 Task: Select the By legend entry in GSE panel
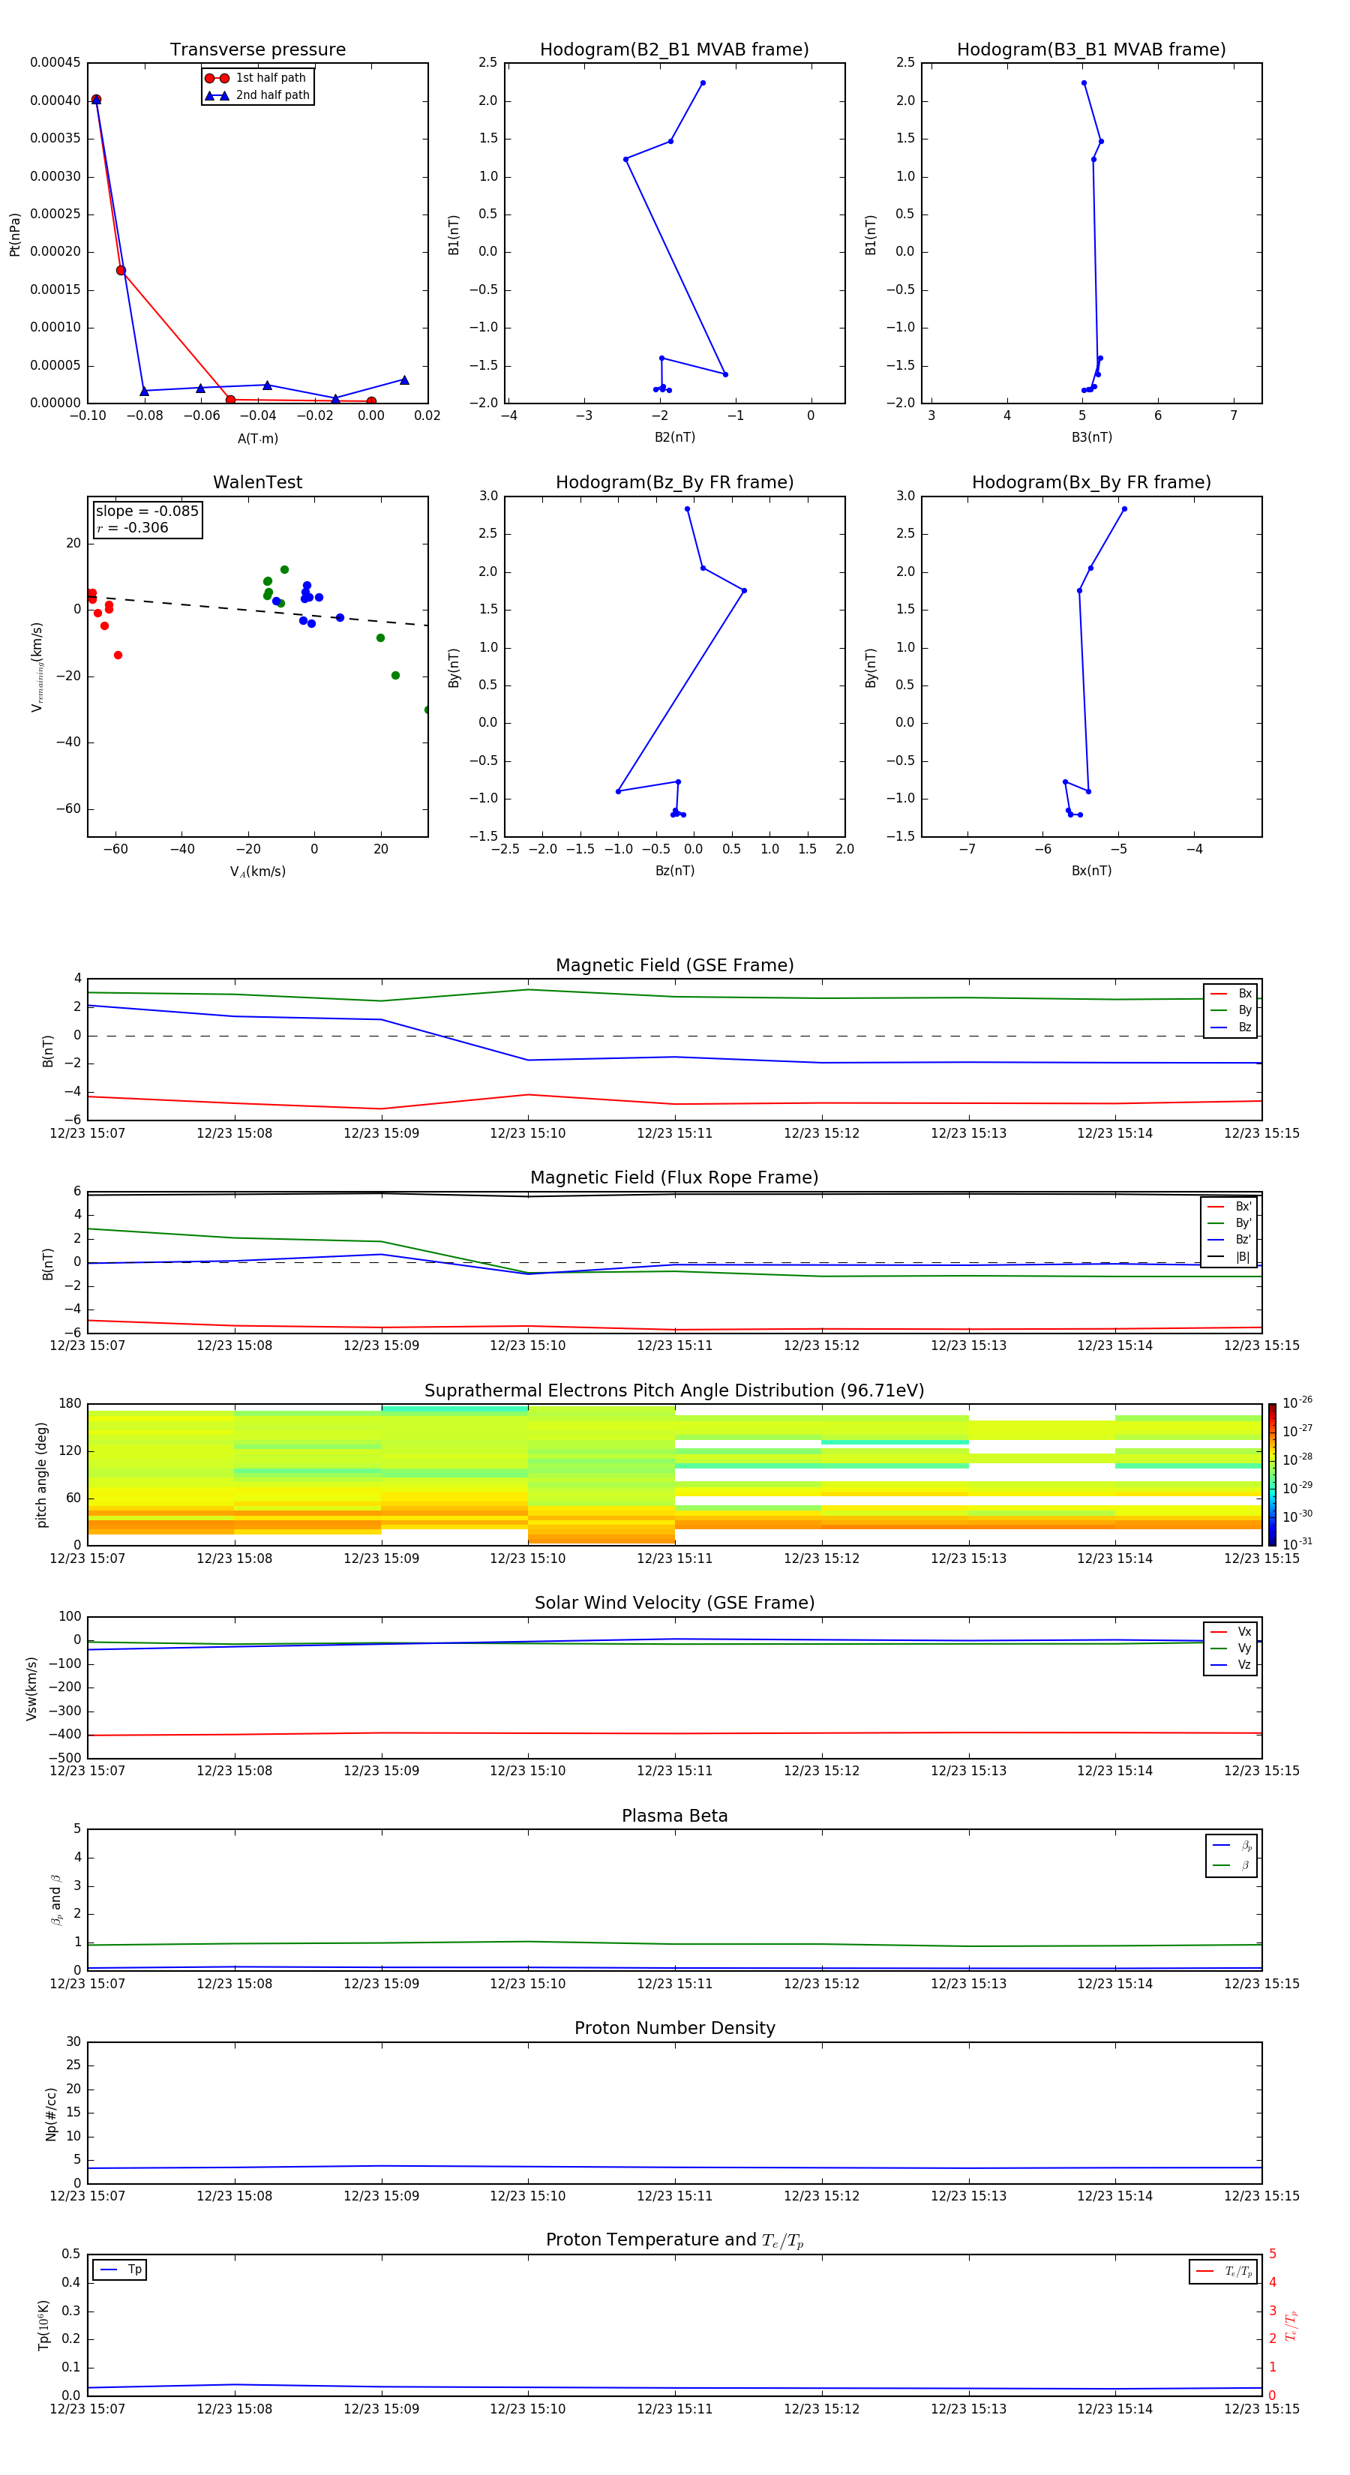click(1231, 1009)
